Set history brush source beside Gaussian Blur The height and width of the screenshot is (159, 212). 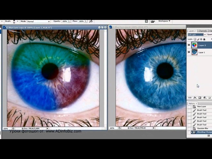coord(189,129)
